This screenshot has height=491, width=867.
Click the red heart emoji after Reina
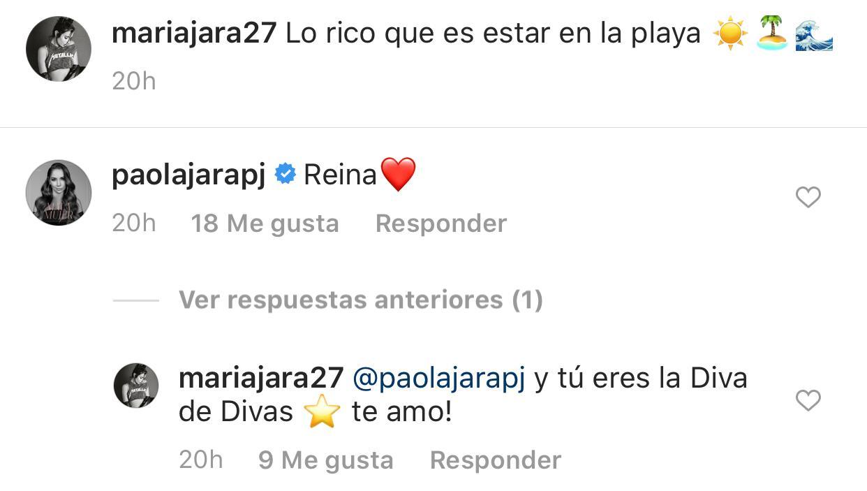pyautogui.click(x=397, y=175)
